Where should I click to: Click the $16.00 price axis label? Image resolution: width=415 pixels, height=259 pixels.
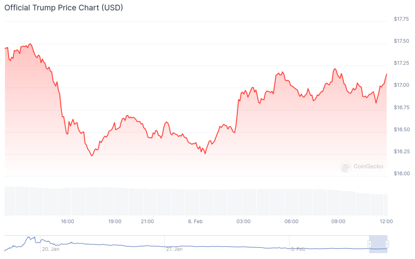coord(401,173)
